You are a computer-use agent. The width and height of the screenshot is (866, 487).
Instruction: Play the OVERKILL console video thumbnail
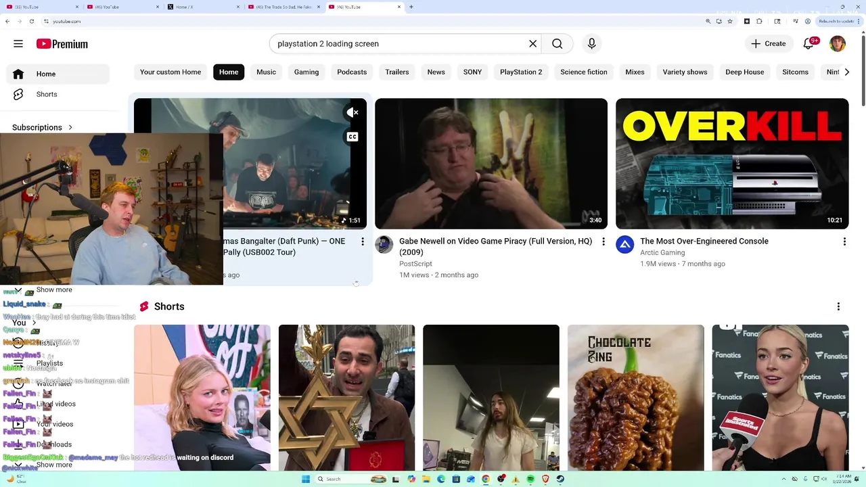coord(732,164)
